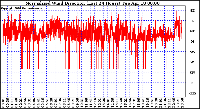The height and width of the screenshot is (109, 200).
Task: Click the 14:36 time label
Action: [112, 103]
